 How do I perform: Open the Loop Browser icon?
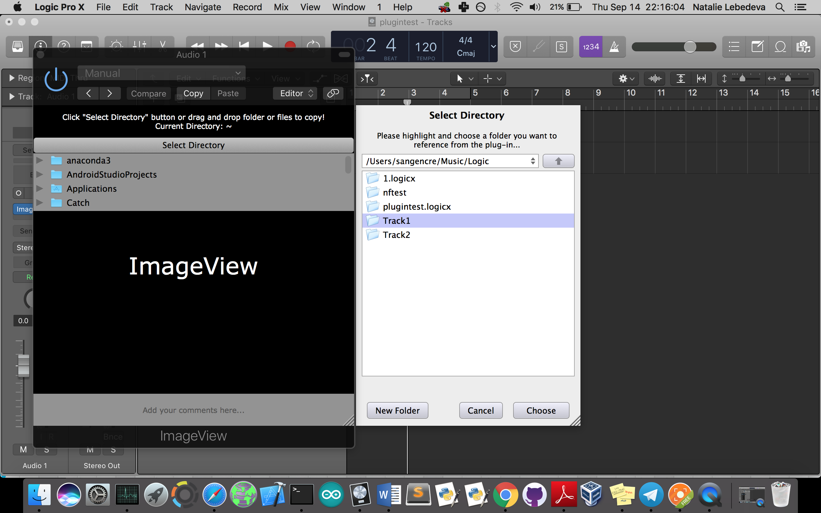[780, 46]
